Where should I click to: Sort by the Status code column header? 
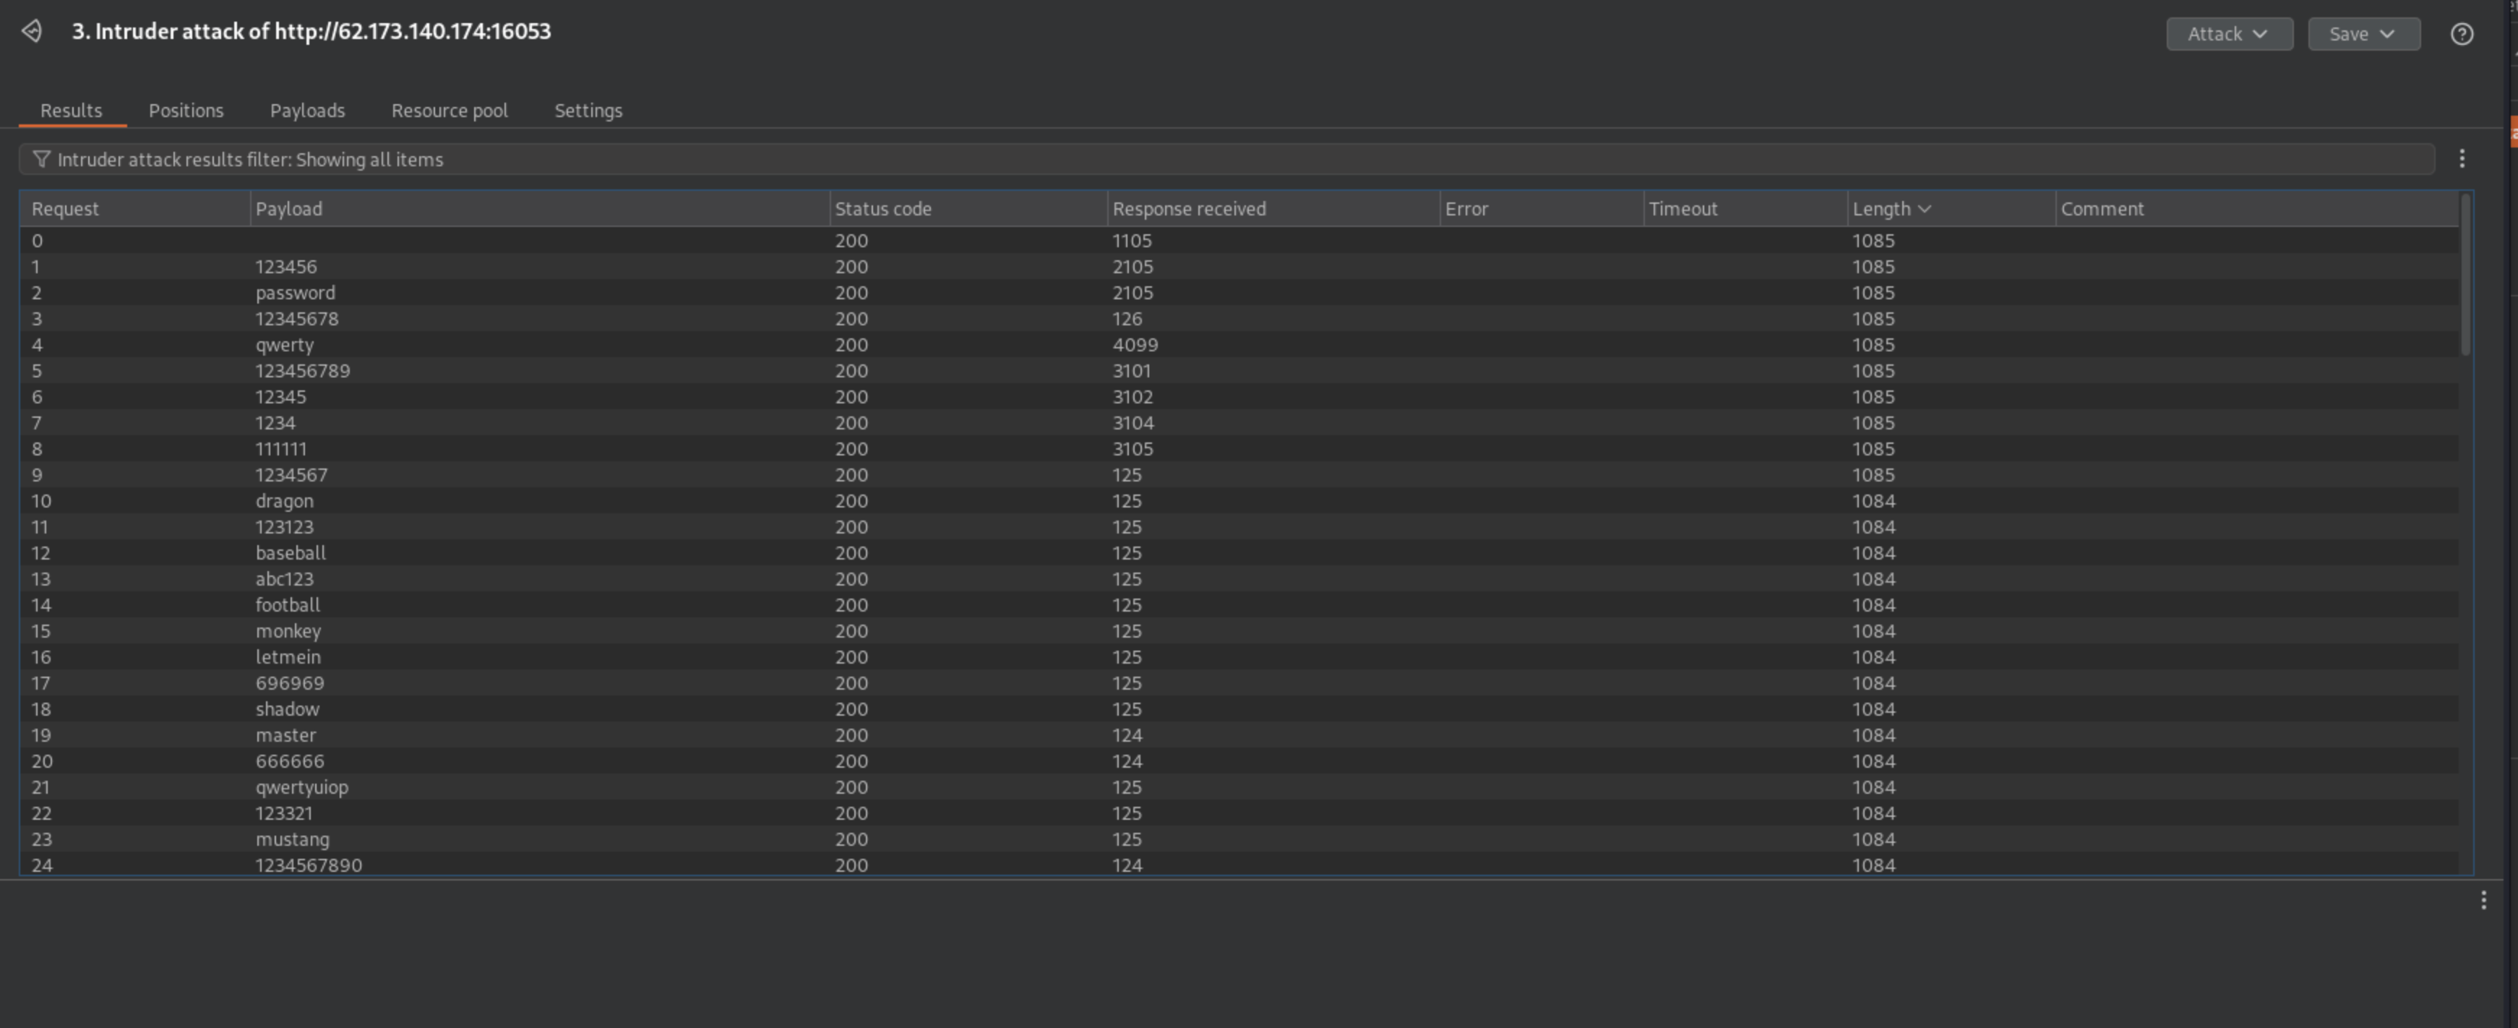(x=882, y=208)
